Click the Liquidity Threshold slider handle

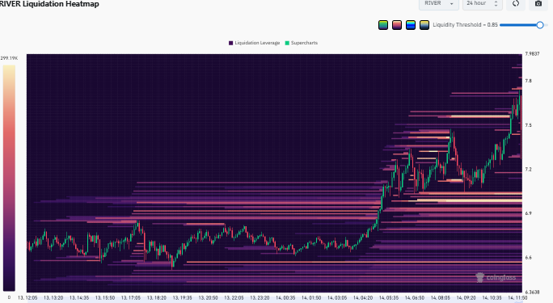[539, 25]
